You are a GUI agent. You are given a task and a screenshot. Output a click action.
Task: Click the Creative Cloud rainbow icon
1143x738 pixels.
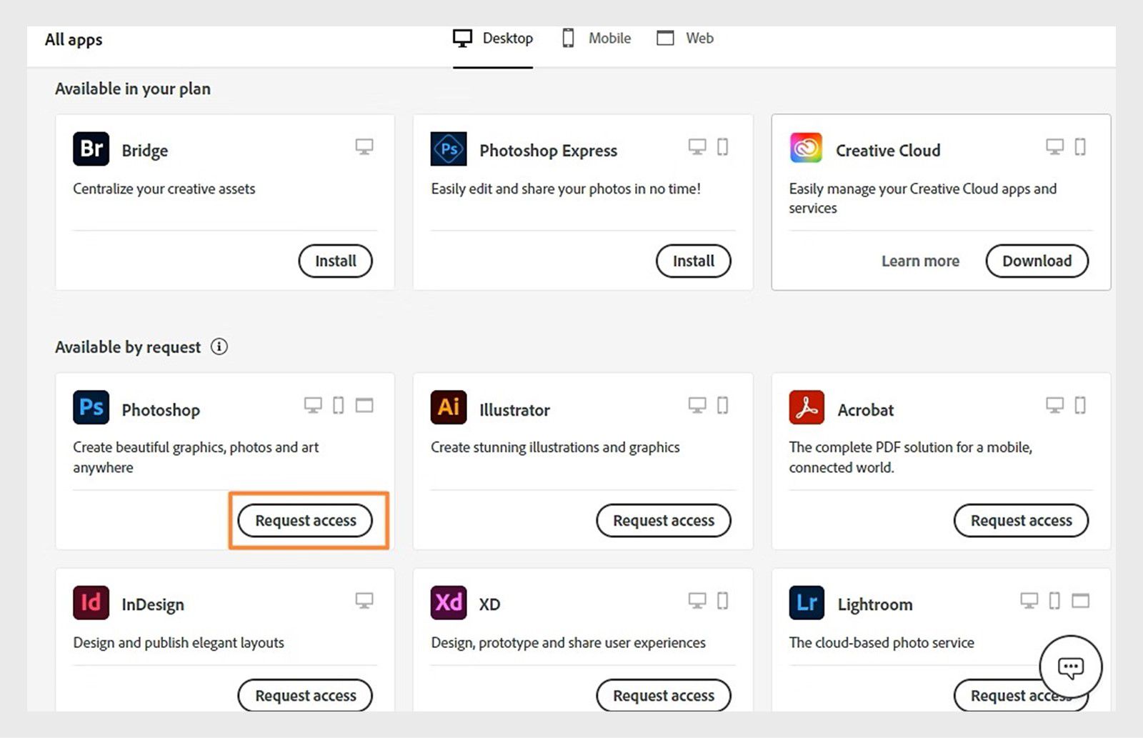(806, 149)
